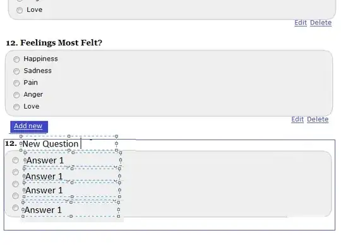Click into the New Question text field
Image resolution: width=341 pixels, height=245 pixels.
(x=69, y=143)
